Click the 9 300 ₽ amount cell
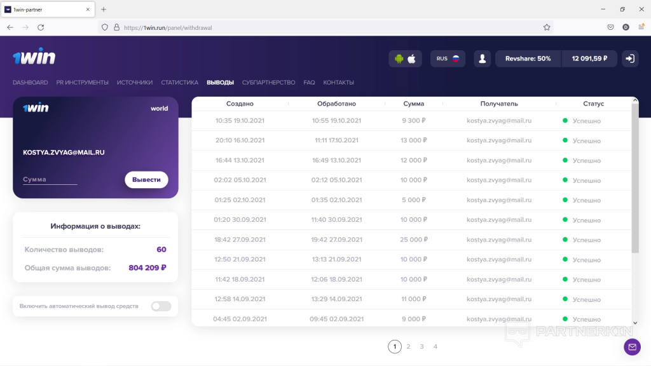Viewport: 651px width, 366px height. click(x=413, y=121)
